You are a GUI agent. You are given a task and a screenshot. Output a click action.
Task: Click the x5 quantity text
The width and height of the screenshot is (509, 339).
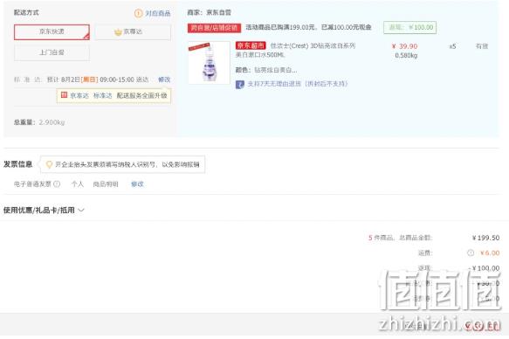point(452,46)
